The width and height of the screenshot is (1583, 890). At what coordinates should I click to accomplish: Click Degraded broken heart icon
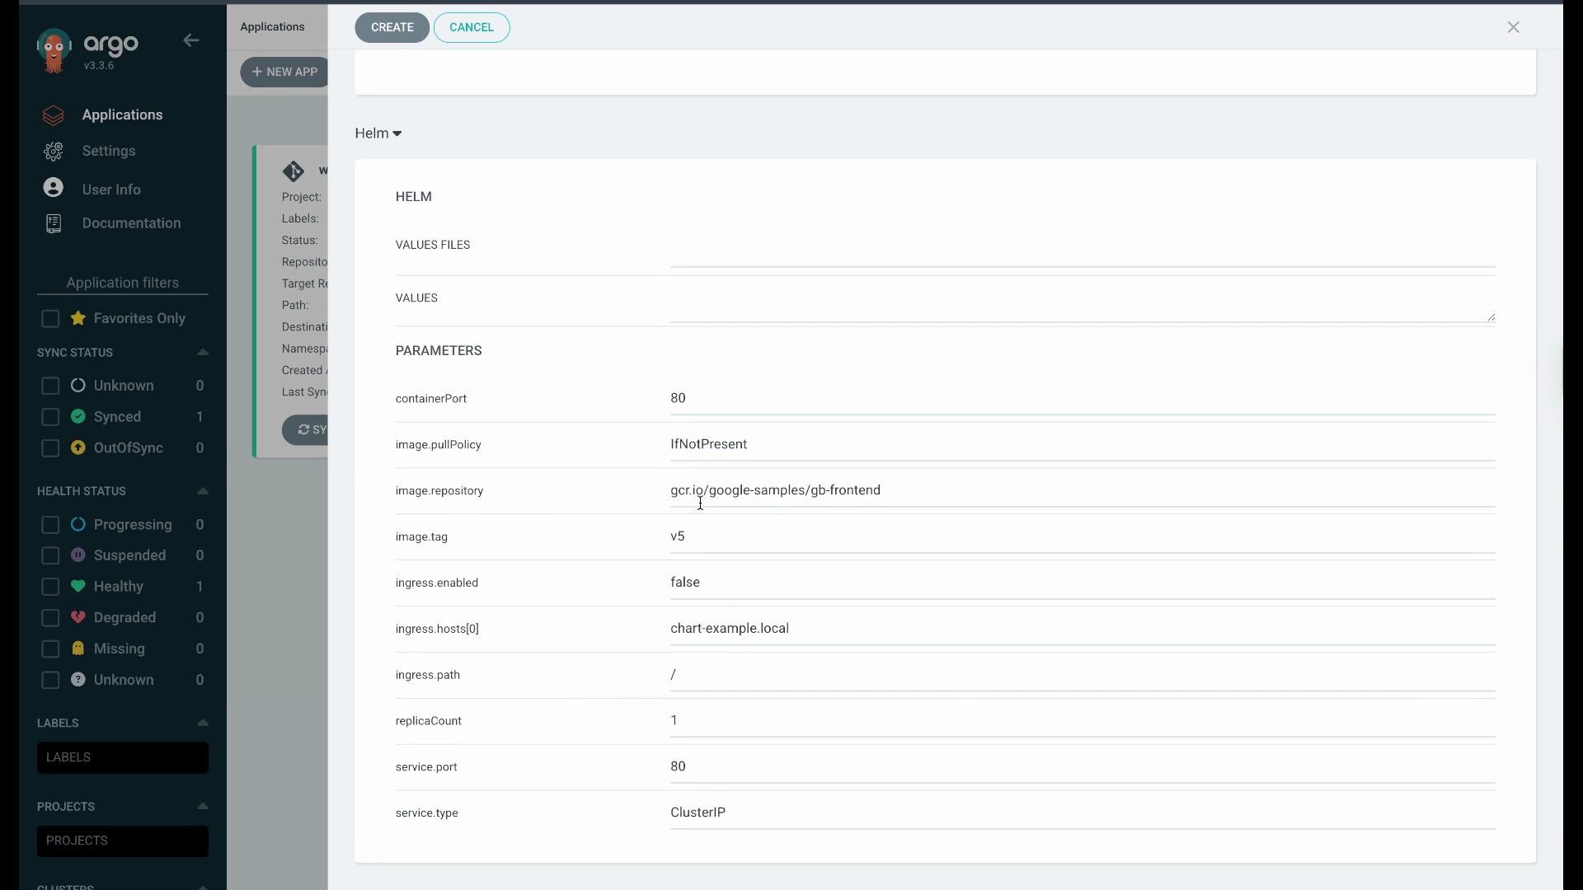[78, 618]
